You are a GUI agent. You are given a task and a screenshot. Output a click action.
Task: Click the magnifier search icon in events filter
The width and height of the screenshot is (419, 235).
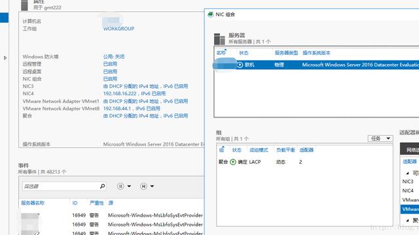102,186
